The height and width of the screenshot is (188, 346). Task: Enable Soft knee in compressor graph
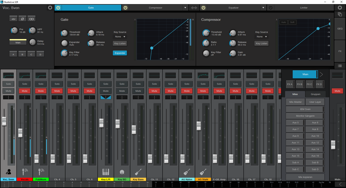point(292,22)
